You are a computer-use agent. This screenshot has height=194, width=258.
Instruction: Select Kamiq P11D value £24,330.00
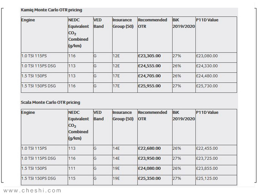pos(207,66)
